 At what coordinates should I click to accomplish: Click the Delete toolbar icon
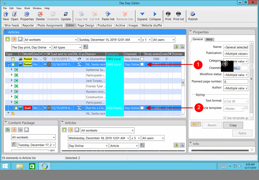[x=40, y=16]
